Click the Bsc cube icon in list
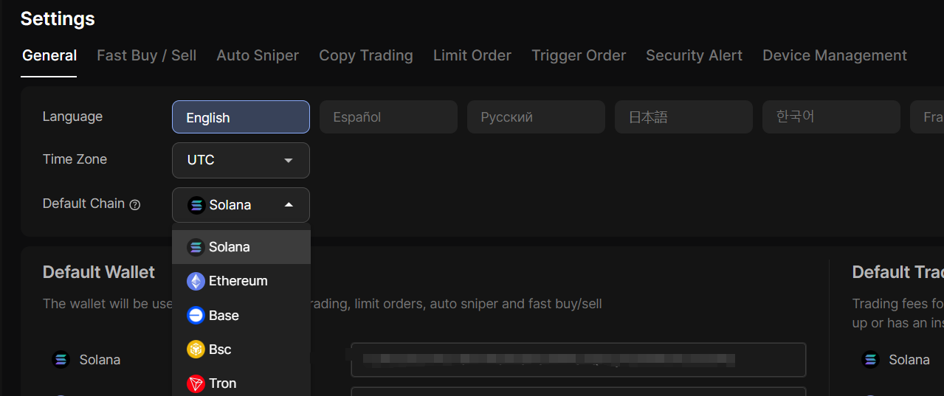 (196, 350)
